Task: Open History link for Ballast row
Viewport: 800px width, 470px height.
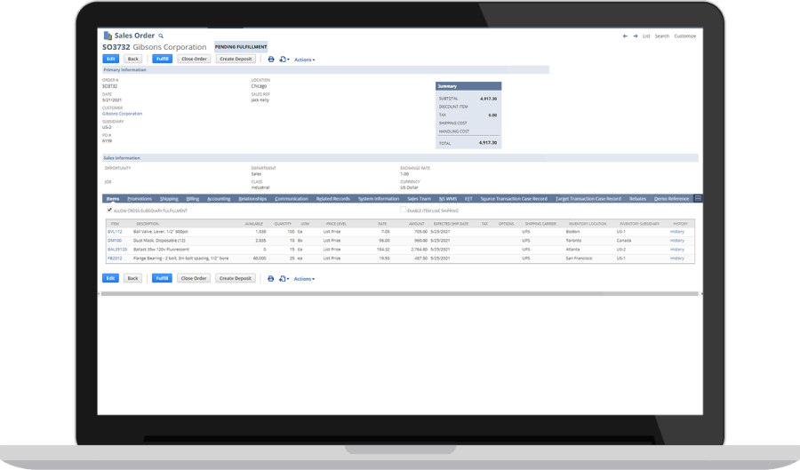Action: pyautogui.click(x=677, y=250)
